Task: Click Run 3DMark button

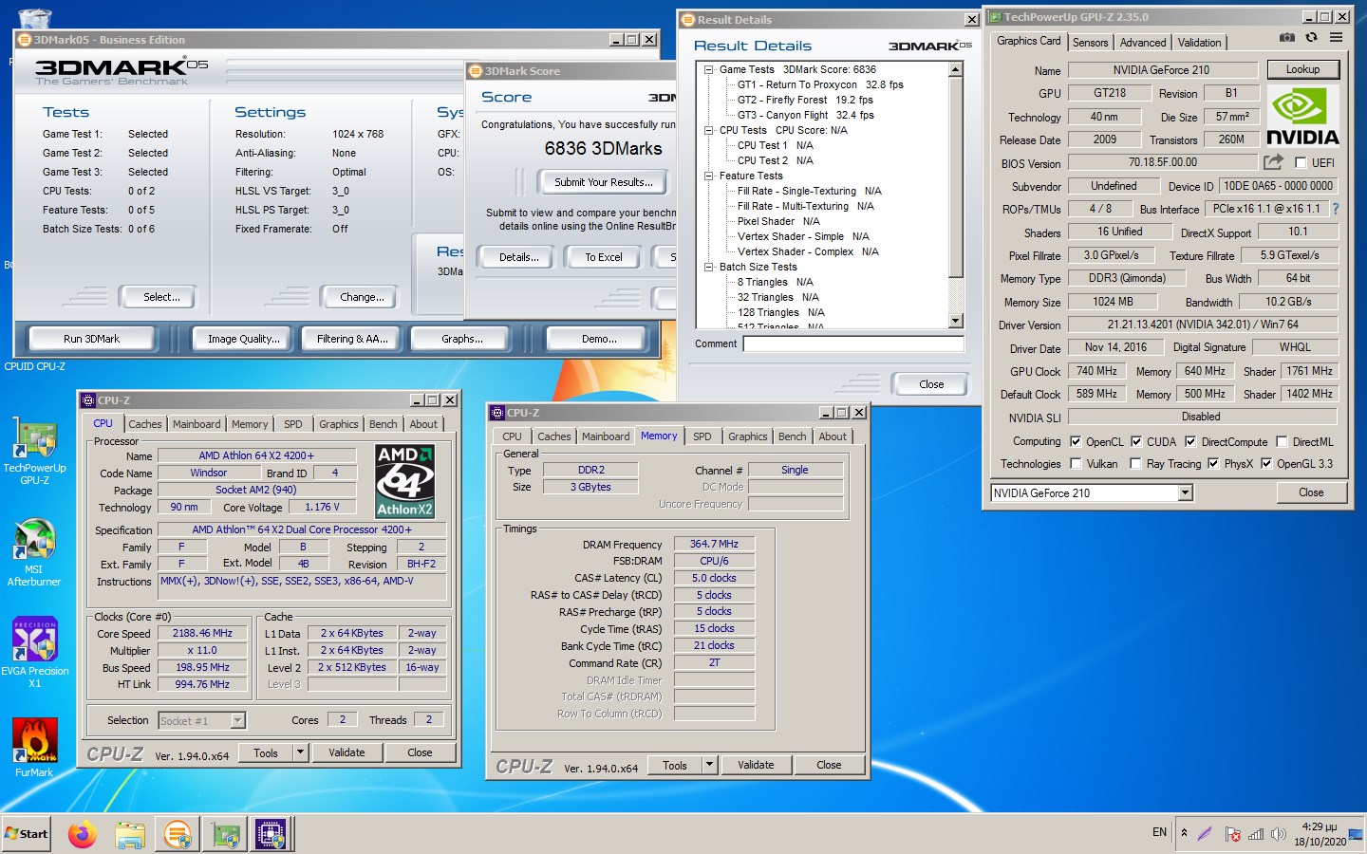Action: click(x=92, y=338)
